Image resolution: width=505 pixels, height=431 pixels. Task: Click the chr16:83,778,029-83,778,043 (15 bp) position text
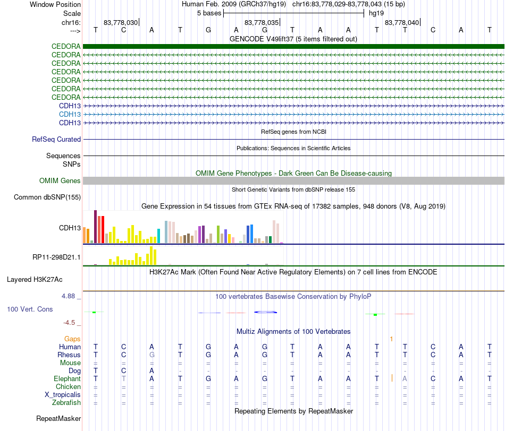pyautogui.click(x=349, y=4)
